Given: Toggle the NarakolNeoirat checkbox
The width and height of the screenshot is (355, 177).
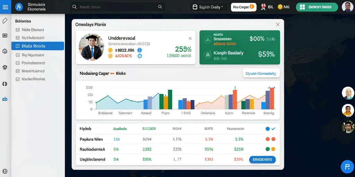Looking at the screenshot, I should coord(17,79).
